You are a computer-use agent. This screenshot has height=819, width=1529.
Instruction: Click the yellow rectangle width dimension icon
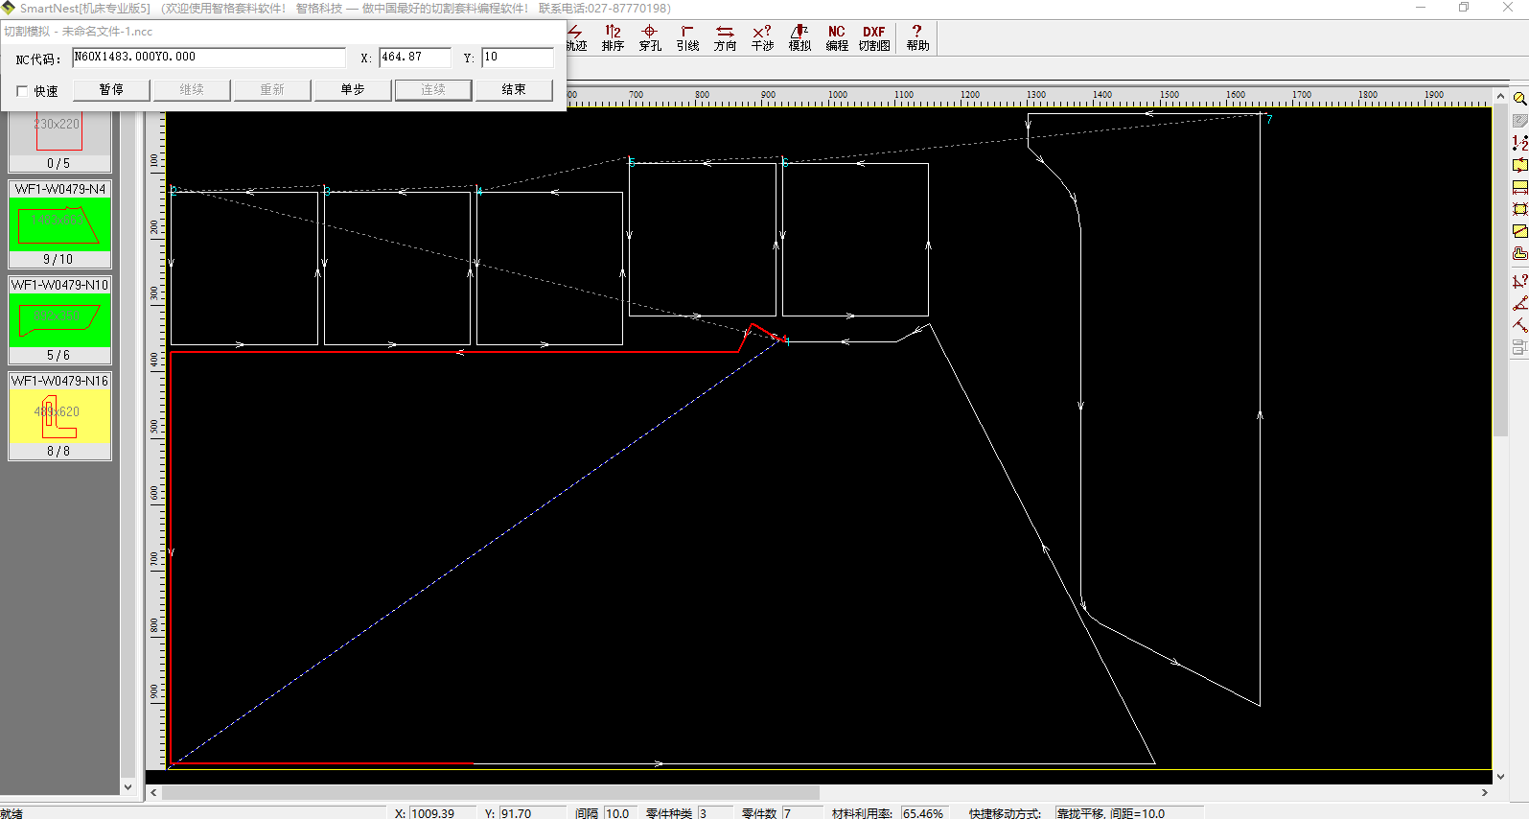click(x=1519, y=187)
